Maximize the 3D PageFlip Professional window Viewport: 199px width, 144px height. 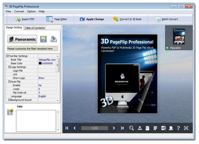(181, 6)
